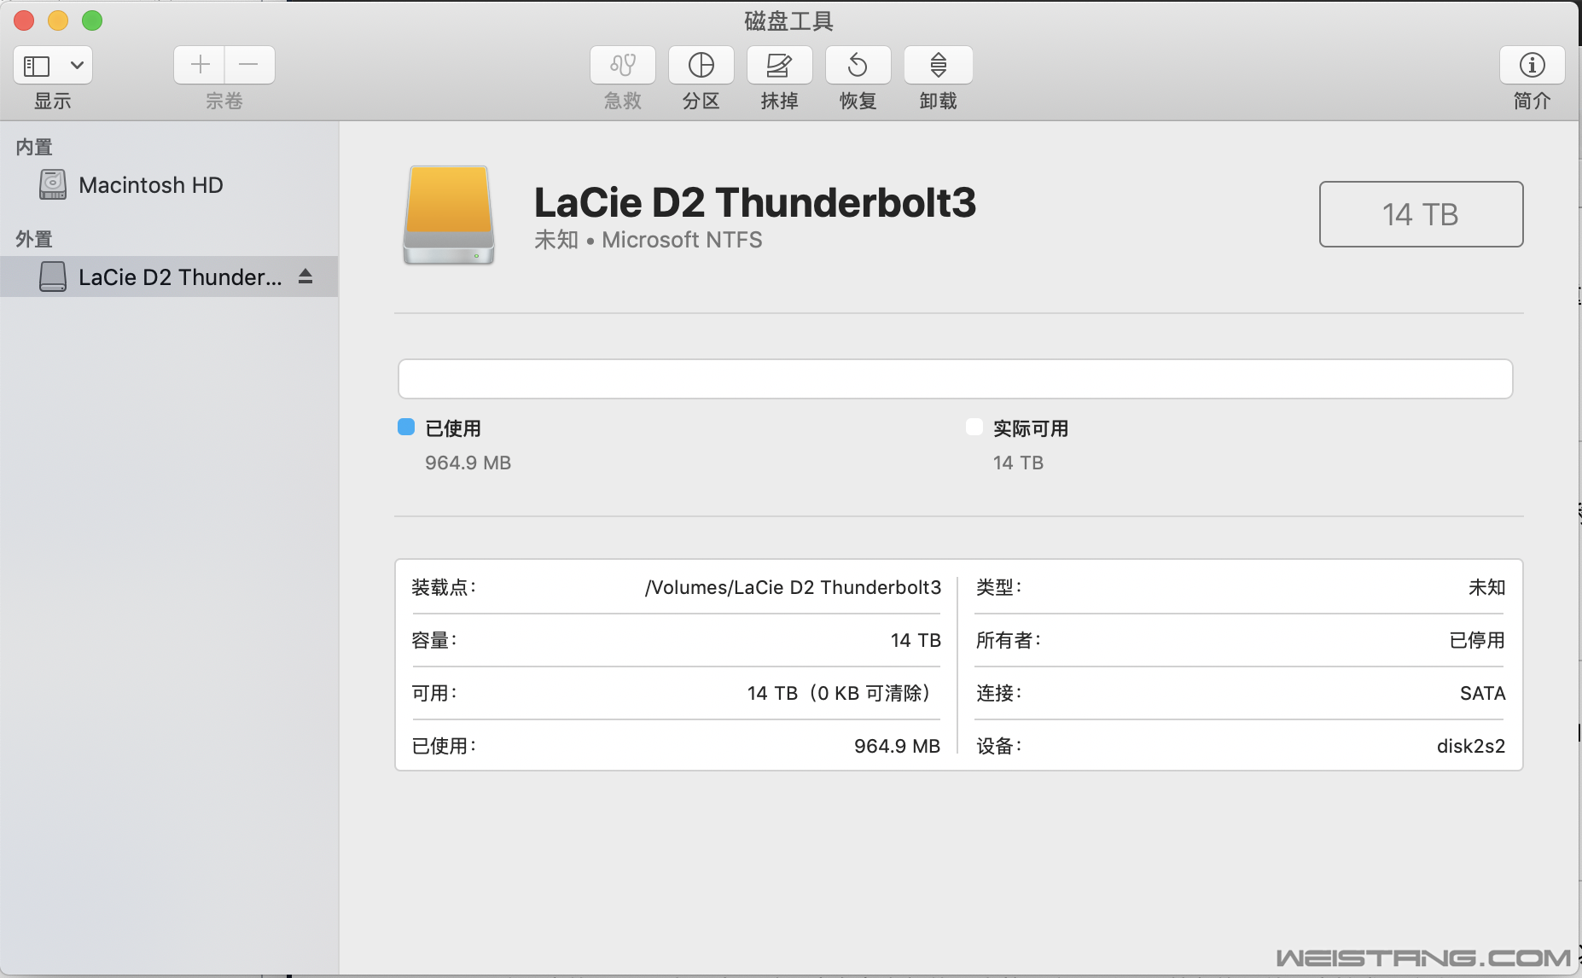Zoom the window with the green button

point(92,20)
